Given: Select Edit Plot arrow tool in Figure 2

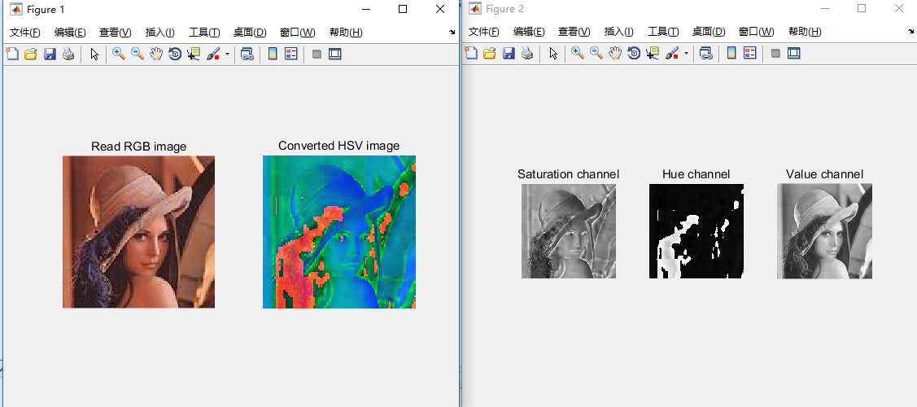Looking at the screenshot, I should click(x=554, y=53).
